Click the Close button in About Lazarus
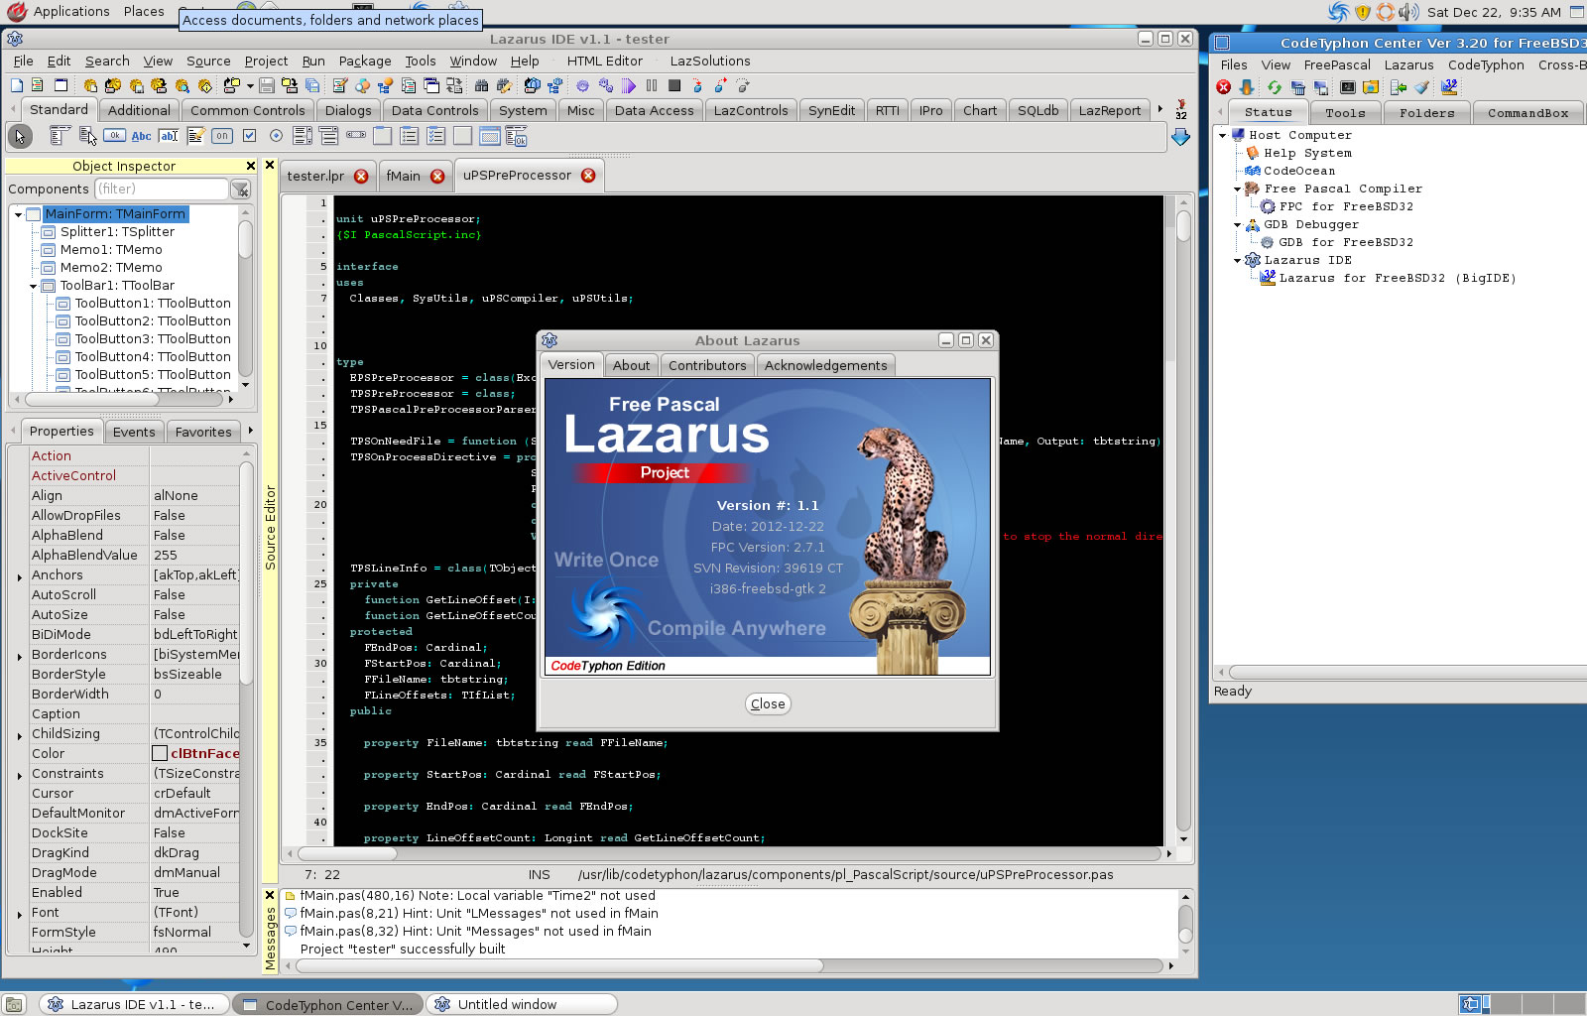The image size is (1587, 1016). 768,703
